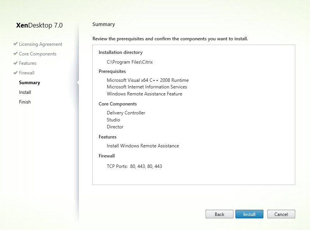Open Core Components step in sidebar
The height and width of the screenshot is (230, 310).
(37, 54)
